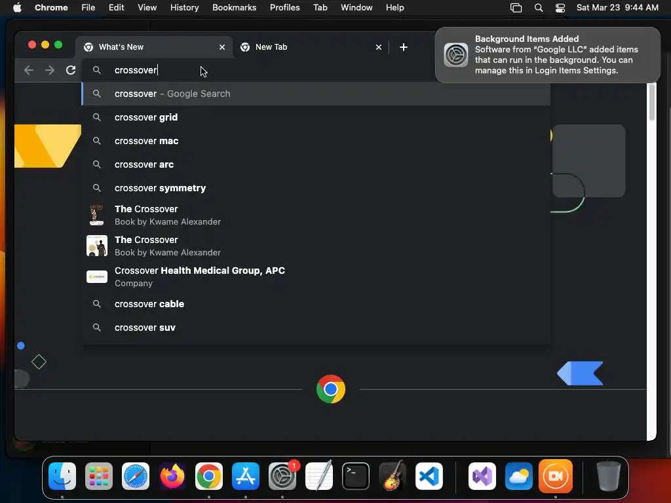
Task: Open the Edit menu
Action: pos(116,8)
